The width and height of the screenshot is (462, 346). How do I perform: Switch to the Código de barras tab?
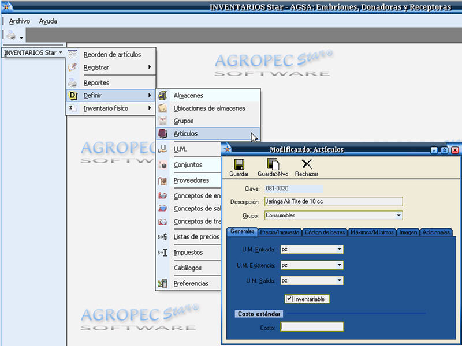[325, 232]
